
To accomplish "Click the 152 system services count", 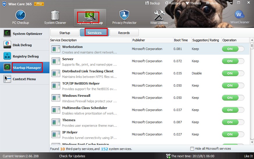I will pyautogui.click(x=104, y=149).
